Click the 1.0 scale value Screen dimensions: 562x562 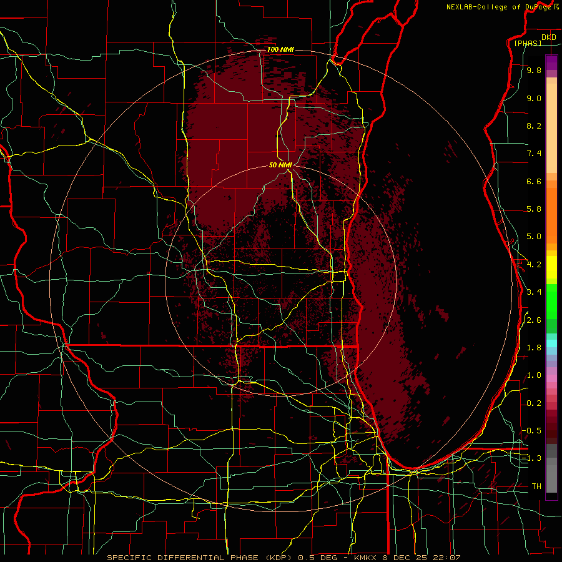(534, 375)
